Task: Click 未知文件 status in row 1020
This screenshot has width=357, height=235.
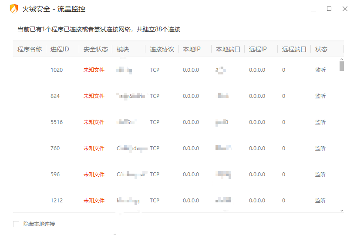Action: (x=94, y=70)
